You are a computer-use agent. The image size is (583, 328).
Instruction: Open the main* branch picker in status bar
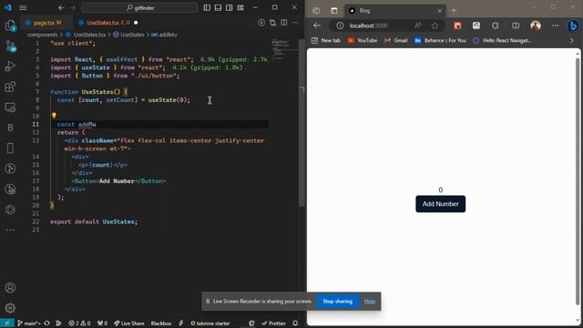(29, 323)
